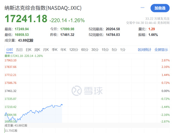Select the 分时 chart tab
Viewport: 176px width, 133px height.
tap(10, 50)
